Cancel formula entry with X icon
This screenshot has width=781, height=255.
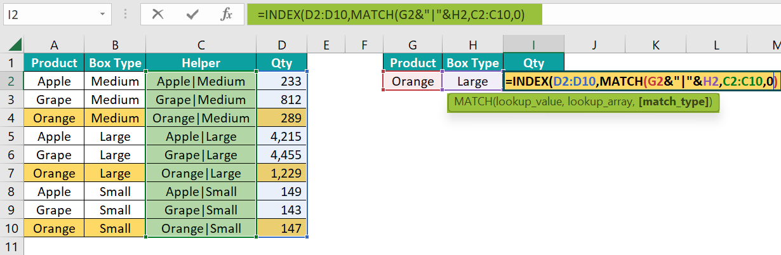point(158,14)
